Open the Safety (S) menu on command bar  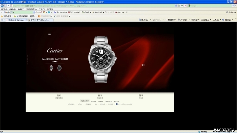[206, 20]
